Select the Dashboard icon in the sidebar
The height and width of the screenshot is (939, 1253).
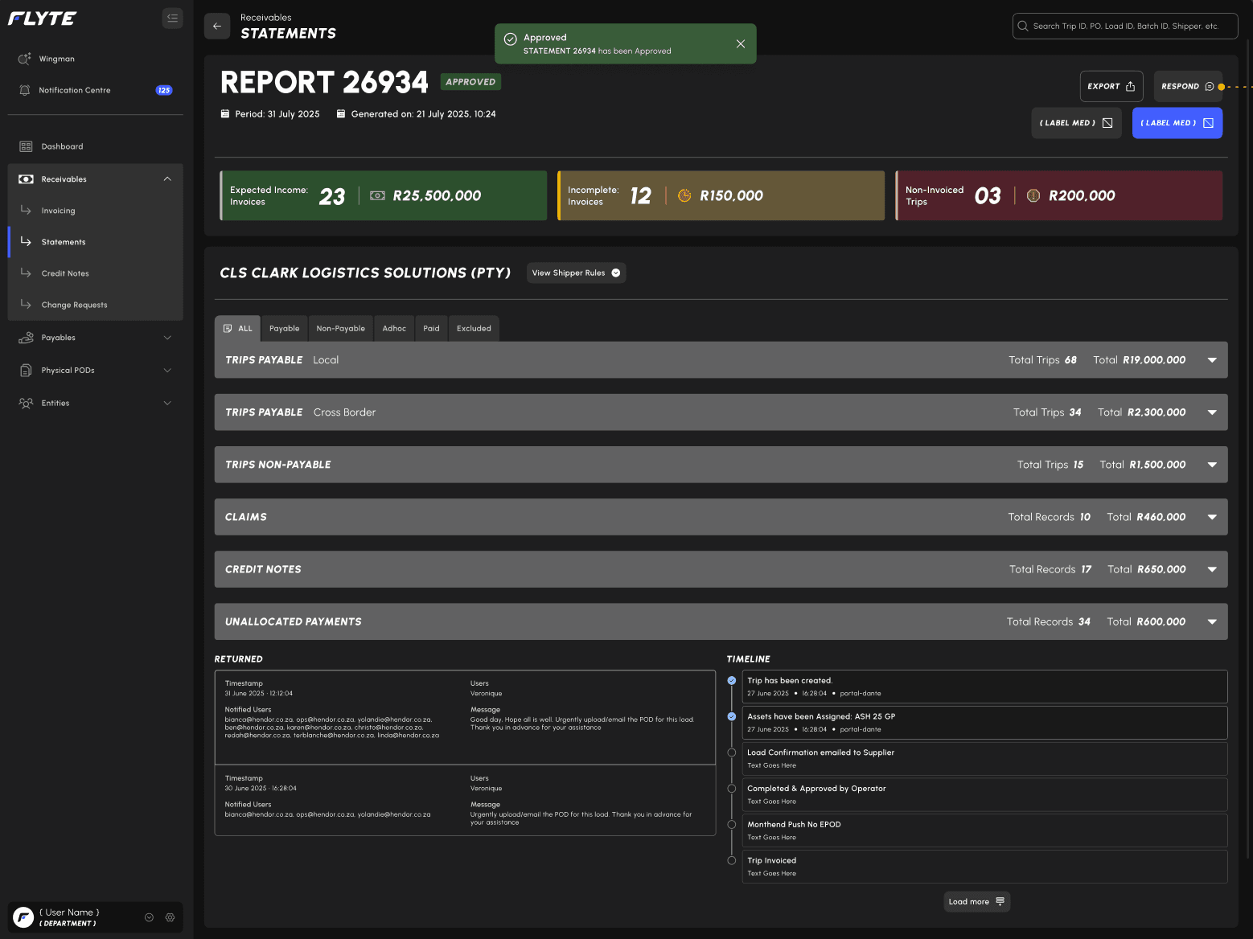[25, 146]
